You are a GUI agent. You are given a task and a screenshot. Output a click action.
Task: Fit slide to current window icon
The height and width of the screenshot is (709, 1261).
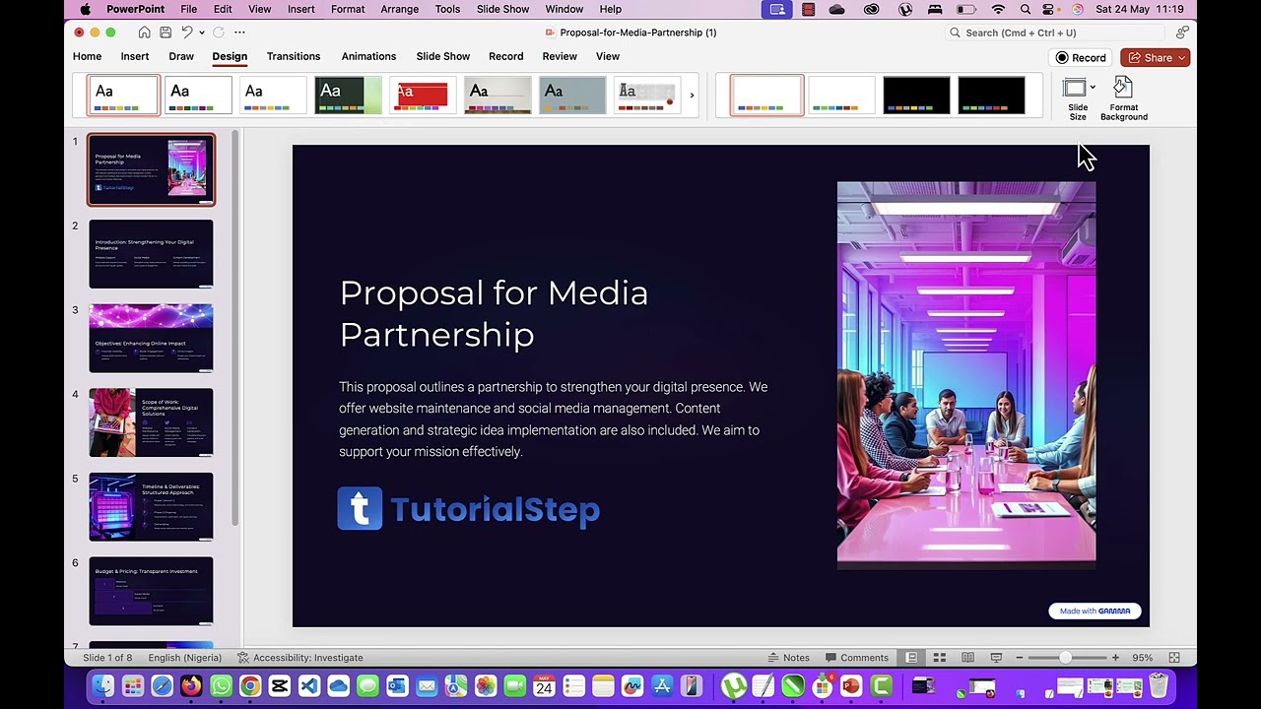click(x=1174, y=658)
